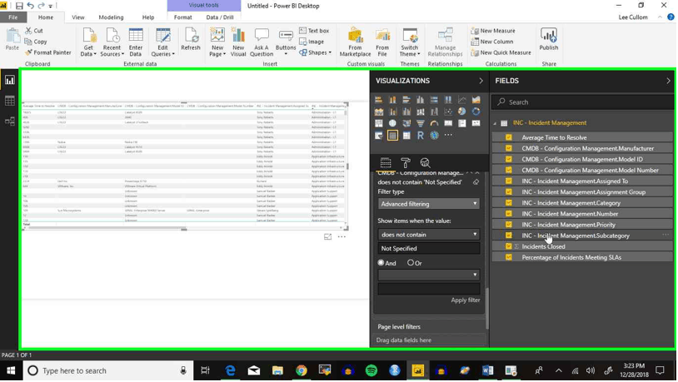Select the R script visual

coord(420,136)
